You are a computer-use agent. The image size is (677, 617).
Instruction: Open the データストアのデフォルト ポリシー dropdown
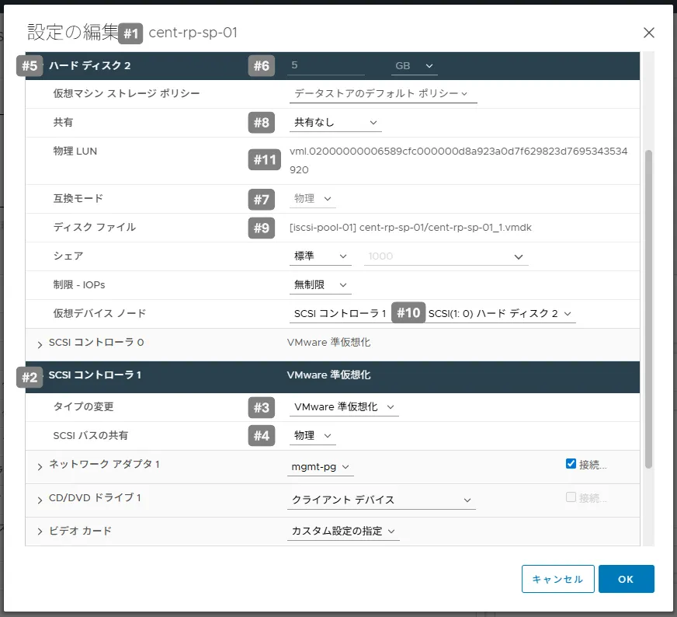pyautogui.click(x=382, y=94)
